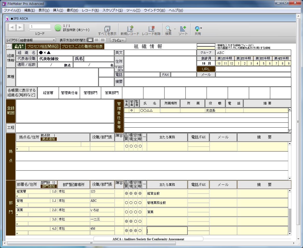Toggle 安全 mark in 営業 row
303x248 pixels.
[x=135, y=212]
